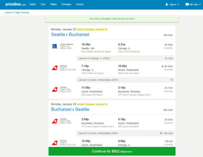Viewport: 203px width, 157px height.
Task: Click moon icon on 19h 40m layover
Action: coord(161,133)
